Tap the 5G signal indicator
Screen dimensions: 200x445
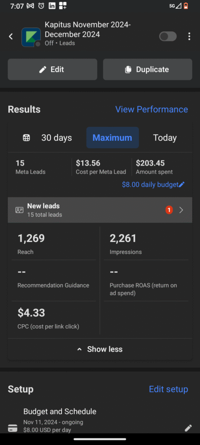tap(175, 6)
